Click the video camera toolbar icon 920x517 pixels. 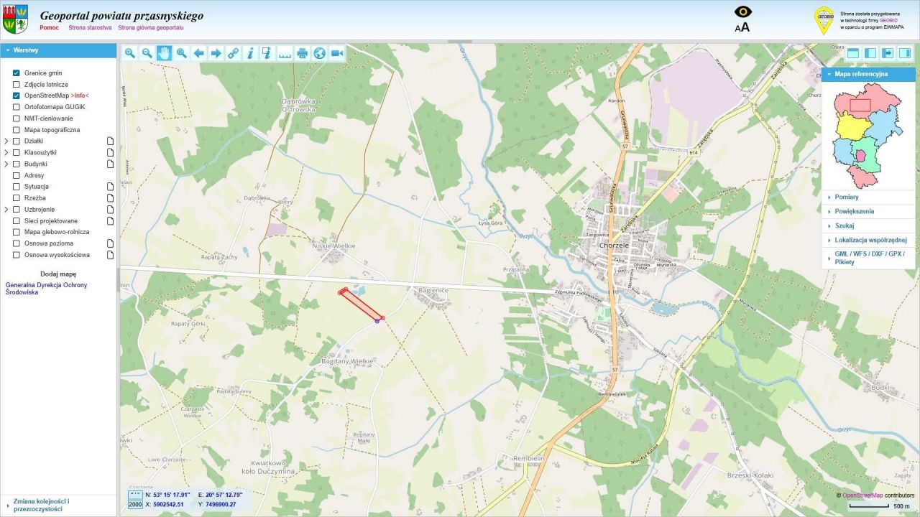(336, 52)
